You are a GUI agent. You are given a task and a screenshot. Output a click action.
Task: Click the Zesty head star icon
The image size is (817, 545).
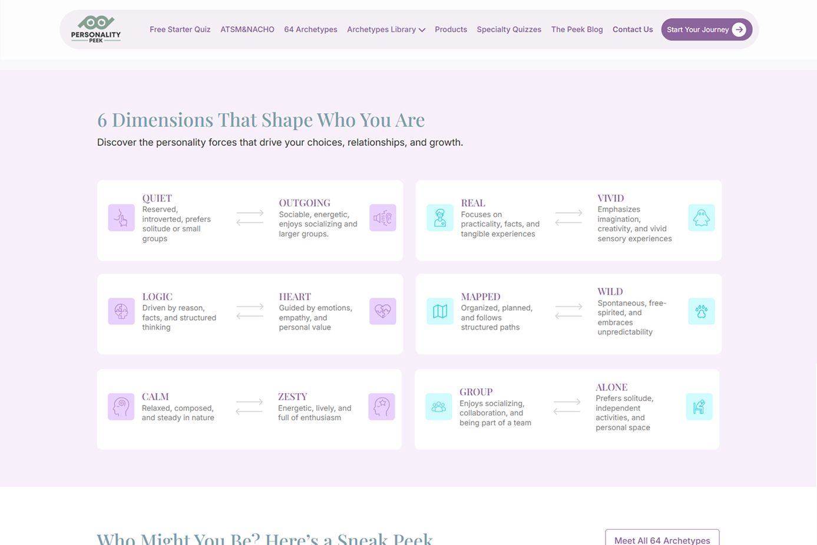[x=381, y=407]
